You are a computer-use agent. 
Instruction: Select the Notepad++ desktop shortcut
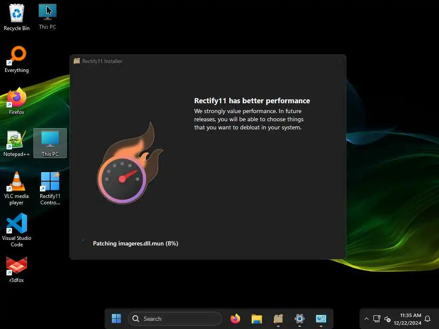coord(17,143)
